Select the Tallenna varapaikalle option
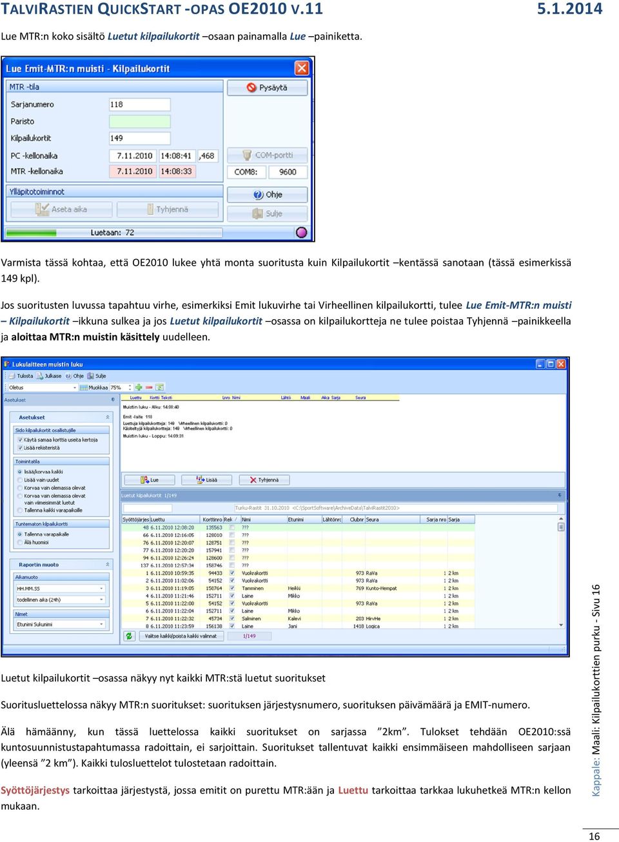The width and height of the screenshot is (619, 842). 20,534
